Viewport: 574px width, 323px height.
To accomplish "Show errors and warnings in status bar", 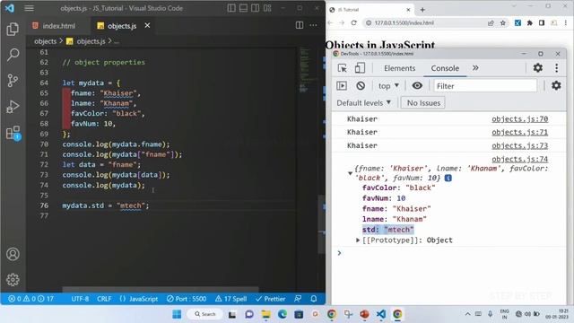I will click(x=30, y=299).
